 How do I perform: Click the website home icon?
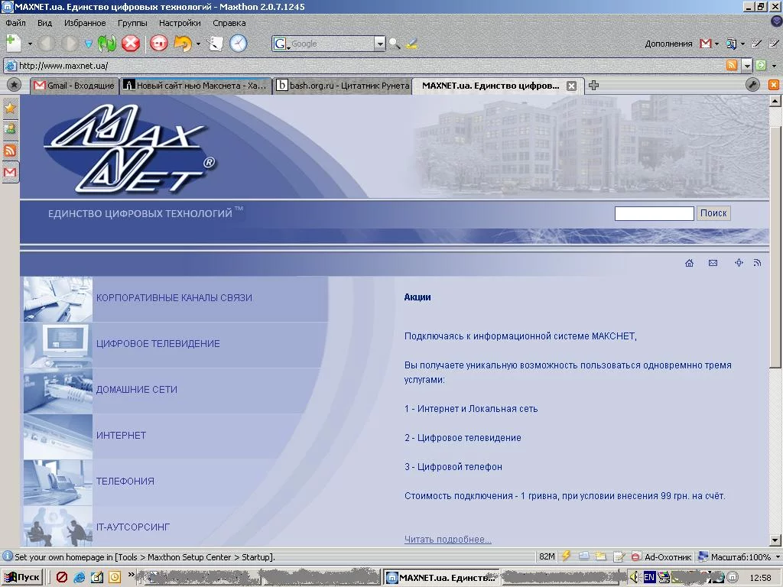(689, 263)
